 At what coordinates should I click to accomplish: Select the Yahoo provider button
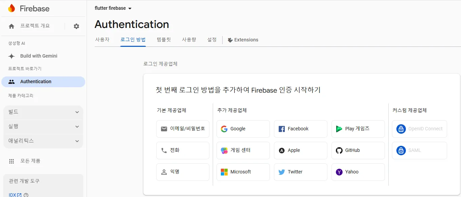[x=358, y=172]
